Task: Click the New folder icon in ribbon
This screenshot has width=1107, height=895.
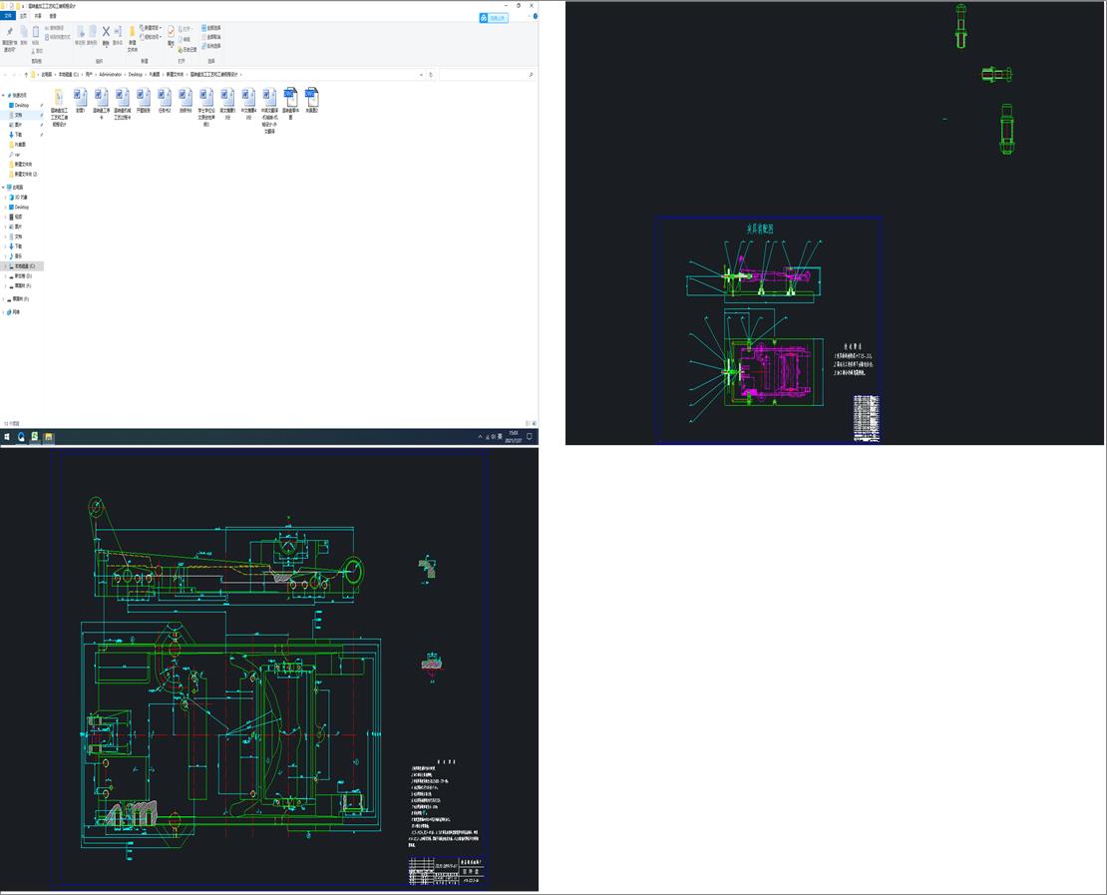Action: (132, 33)
